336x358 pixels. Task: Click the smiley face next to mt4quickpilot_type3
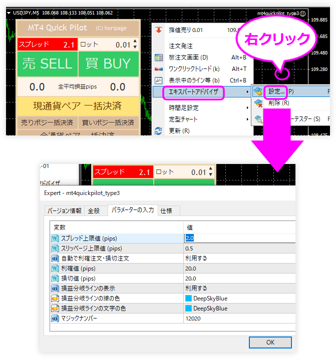pyautogui.click(x=302, y=13)
